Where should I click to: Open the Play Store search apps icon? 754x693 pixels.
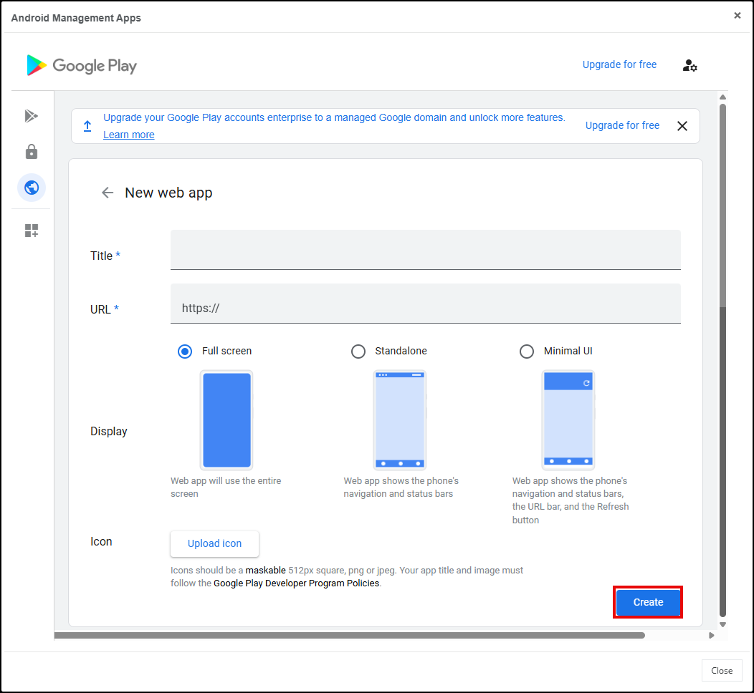(x=31, y=116)
